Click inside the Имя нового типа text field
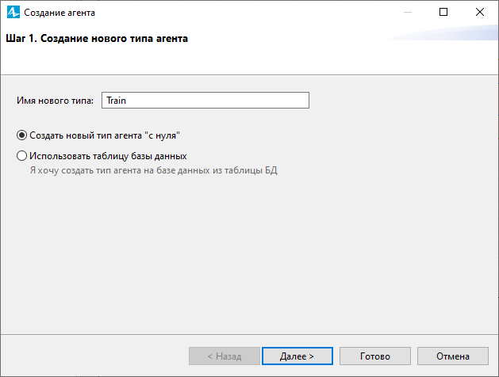 click(x=205, y=101)
